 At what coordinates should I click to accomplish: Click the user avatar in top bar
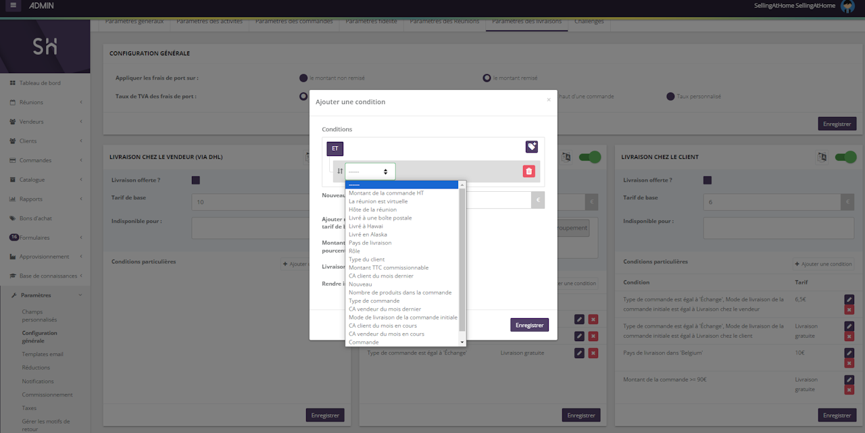(847, 7)
